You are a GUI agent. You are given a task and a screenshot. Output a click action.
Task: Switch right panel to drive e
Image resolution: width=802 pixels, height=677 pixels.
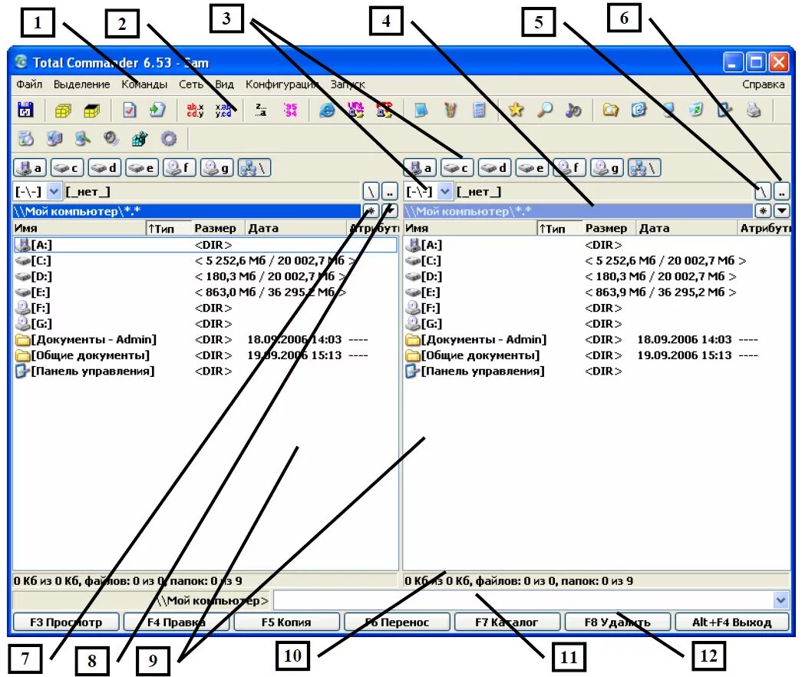(532, 168)
